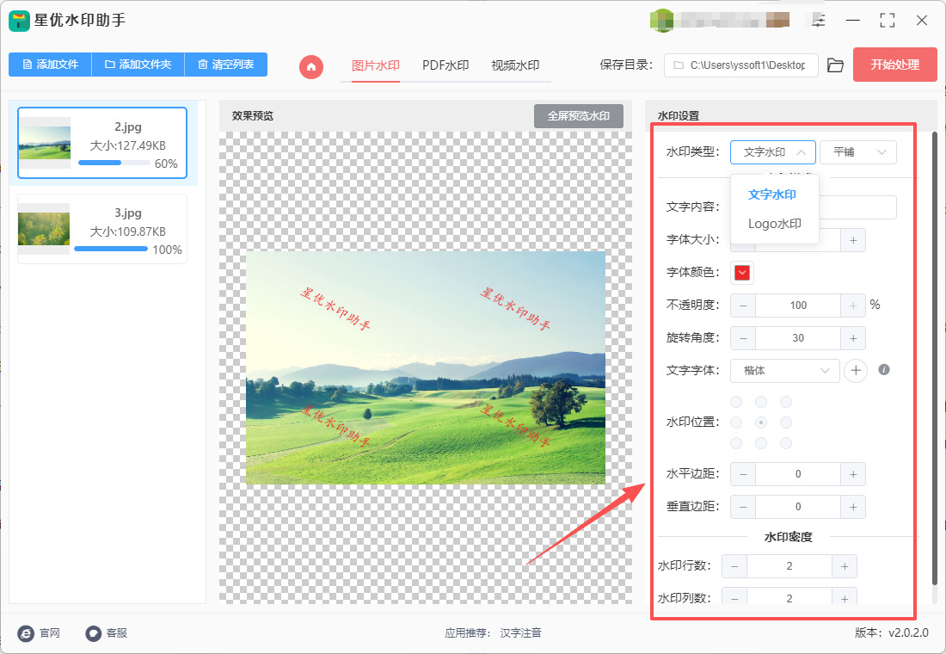Switch to 视频水印 tab
This screenshot has width=946, height=654.
coord(515,65)
